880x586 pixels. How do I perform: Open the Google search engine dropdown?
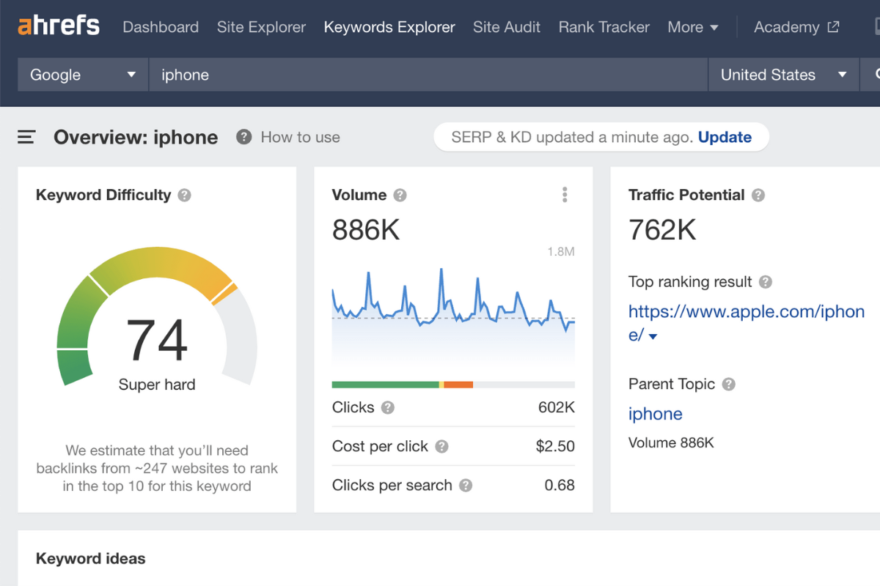tap(82, 74)
